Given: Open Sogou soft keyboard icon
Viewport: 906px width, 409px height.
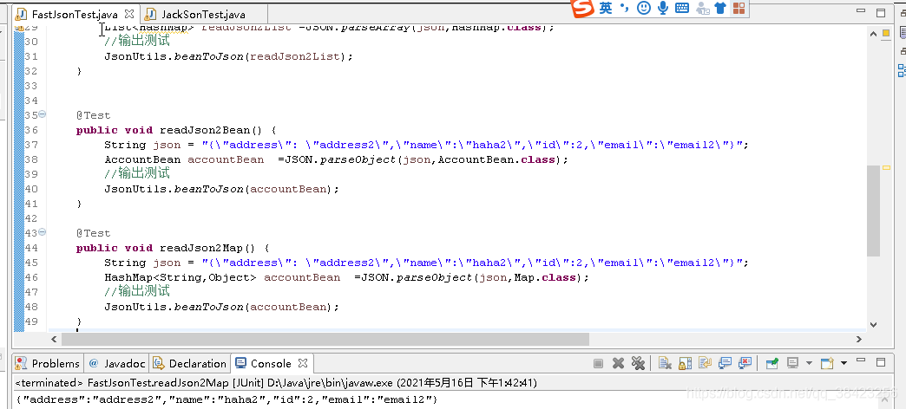Looking at the screenshot, I should [x=682, y=8].
